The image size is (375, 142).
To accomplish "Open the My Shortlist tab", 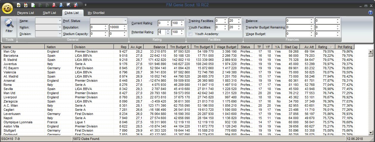I will tap(96, 13).
